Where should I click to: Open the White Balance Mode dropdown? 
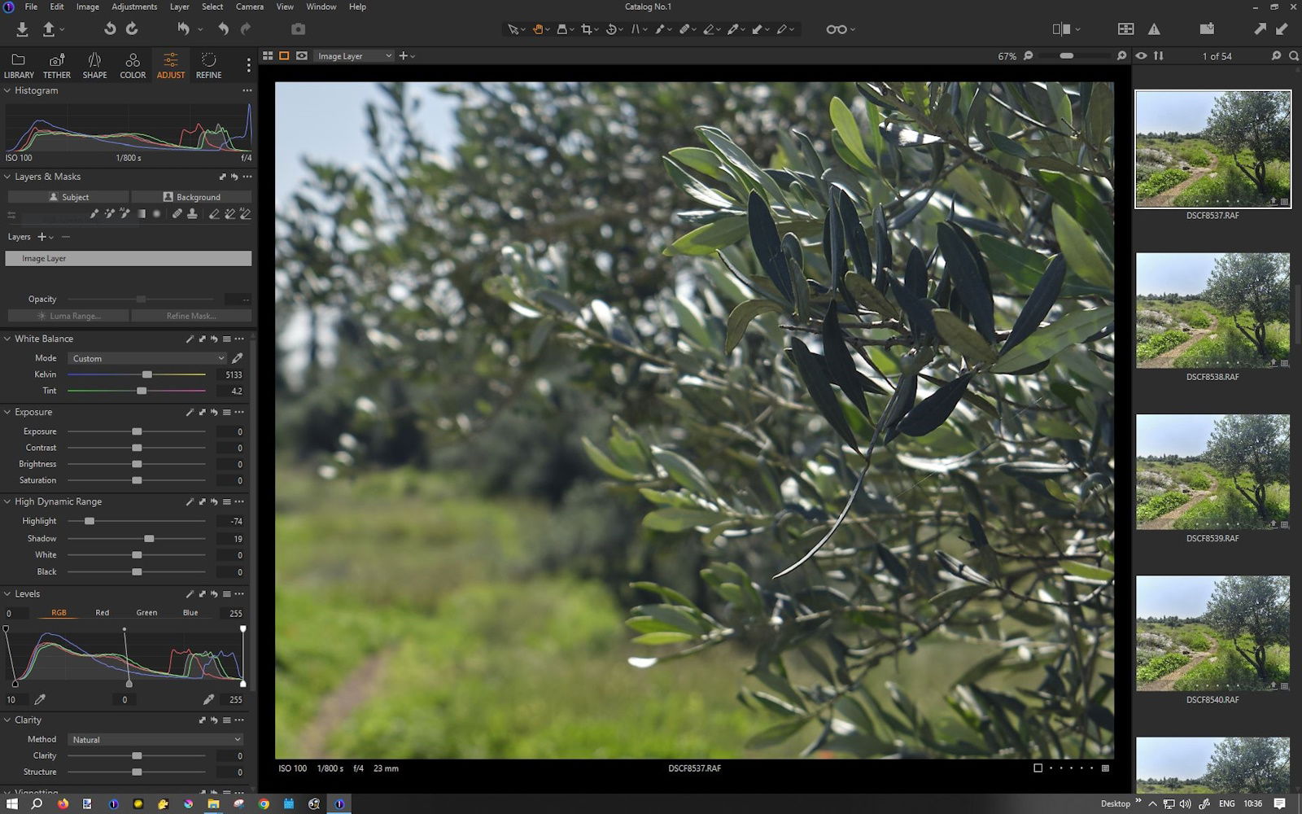(147, 358)
